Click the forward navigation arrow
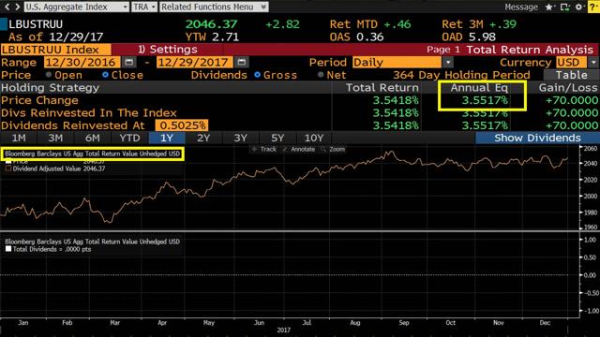The height and width of the screenshot is (337, 600). click(17, 7)
